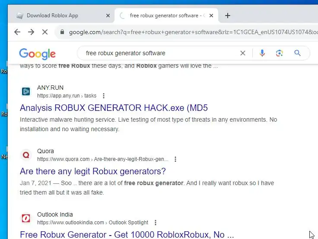Click the quora.com result URL
Screen dimensions: 318x239
103,159
